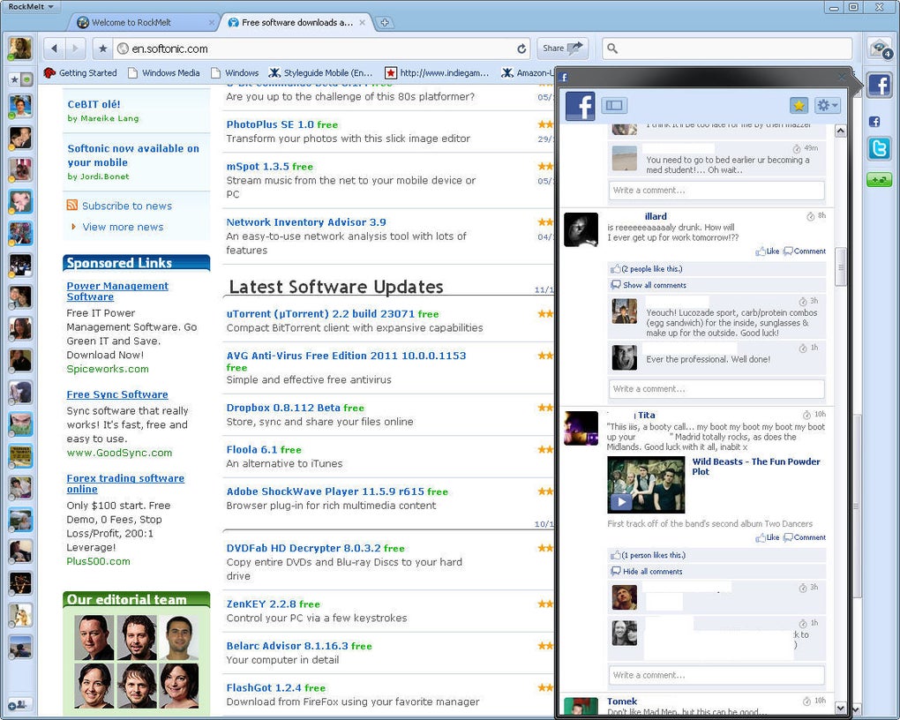Screen dimensions: 900x720
Task: Open the Wild Beasts - The Fun Powder Plot link
Action: (756, 466)
